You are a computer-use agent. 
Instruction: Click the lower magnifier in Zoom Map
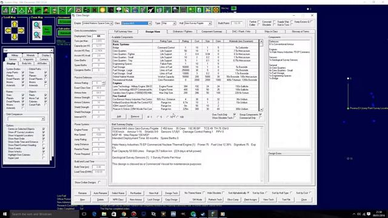[x=37, y=35]
